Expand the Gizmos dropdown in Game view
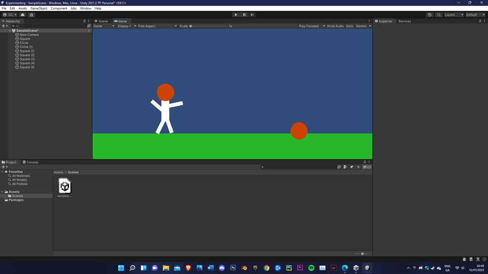The height and width of the screenshot is (274, 488). pyautogui.click(x=370, y=26)
